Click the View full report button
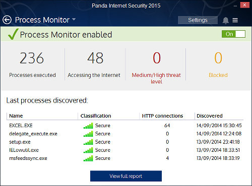This screenshot has width=252, height=186. click(x=126, y=176)
